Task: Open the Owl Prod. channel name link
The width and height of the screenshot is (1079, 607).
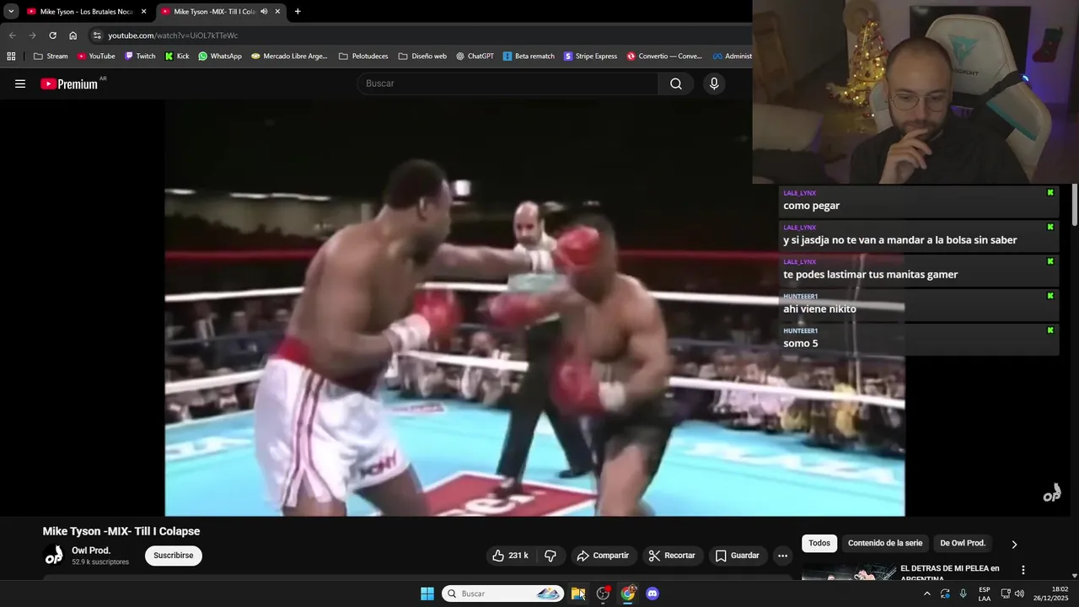Action: (x=91, y=551)
